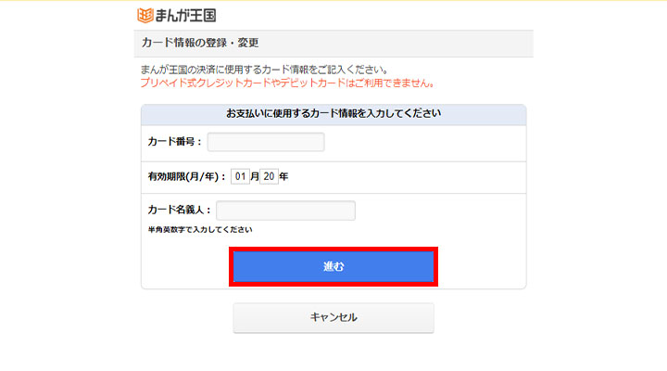Click the 有効期限(月/年) label

[186, 176]
